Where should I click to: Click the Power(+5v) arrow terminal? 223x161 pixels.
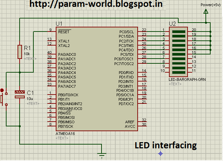(206, 11)
